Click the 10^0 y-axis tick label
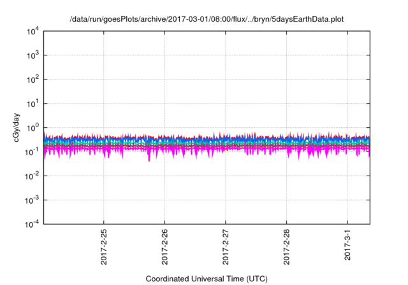The width and height of the screenshot is (408, 285). [33, 128]
